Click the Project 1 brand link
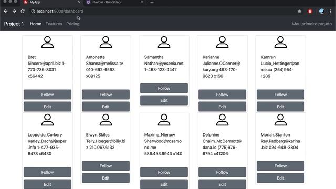 [14, 24]
